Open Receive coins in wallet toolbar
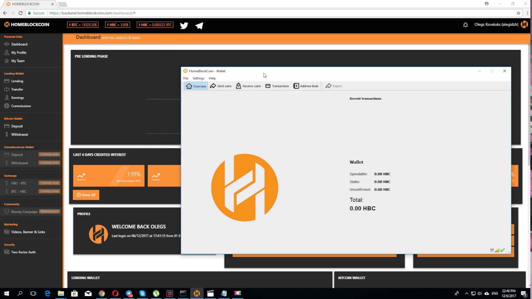Image resolution: width=532 pixels, height=299 pixels. coord(248,86)
